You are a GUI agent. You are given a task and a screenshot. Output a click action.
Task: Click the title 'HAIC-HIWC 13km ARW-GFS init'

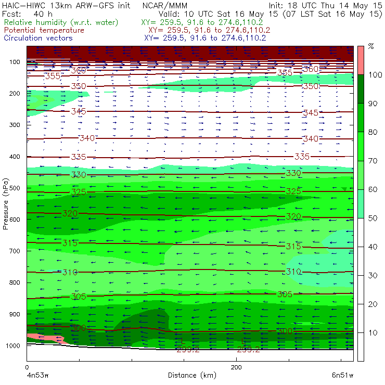tap(66, 6)
